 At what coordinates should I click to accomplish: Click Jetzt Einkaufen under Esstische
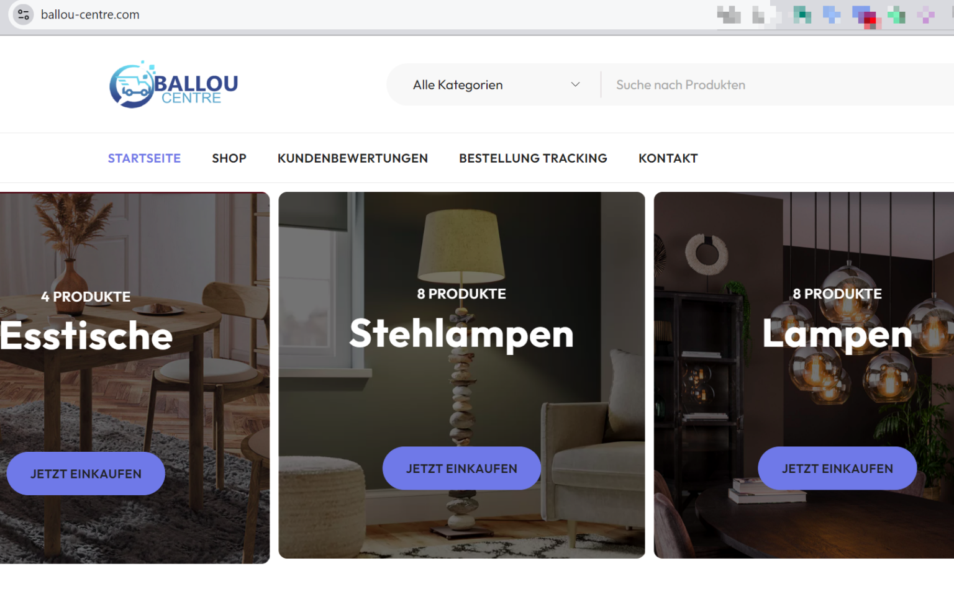(86, 474)
